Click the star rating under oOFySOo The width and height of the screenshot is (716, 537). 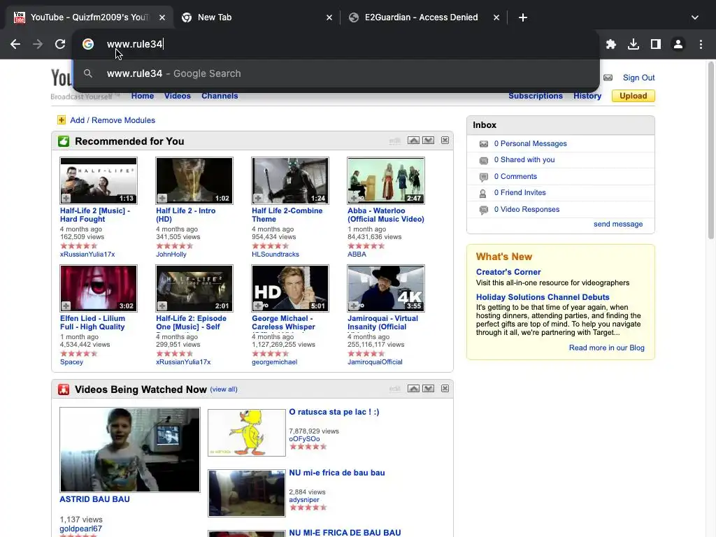point(308,447)
